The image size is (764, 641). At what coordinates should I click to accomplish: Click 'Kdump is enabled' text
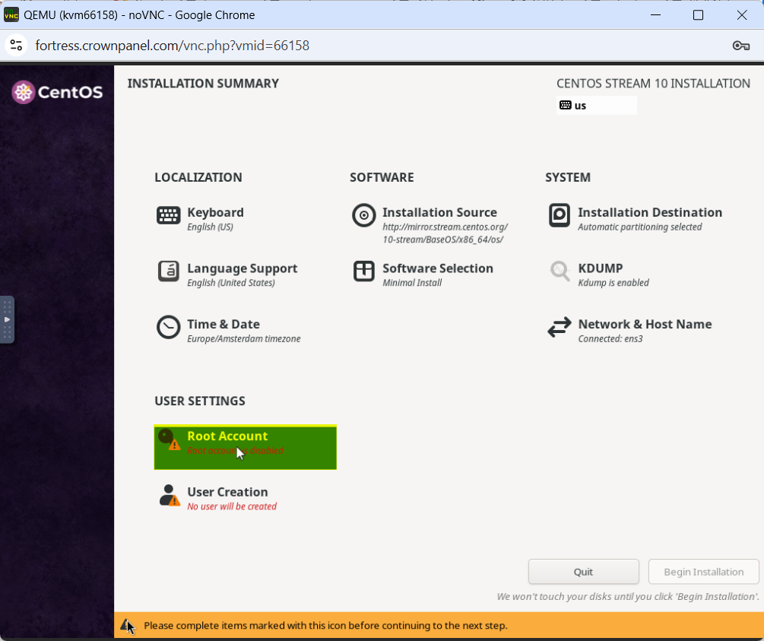click(613, 283)
